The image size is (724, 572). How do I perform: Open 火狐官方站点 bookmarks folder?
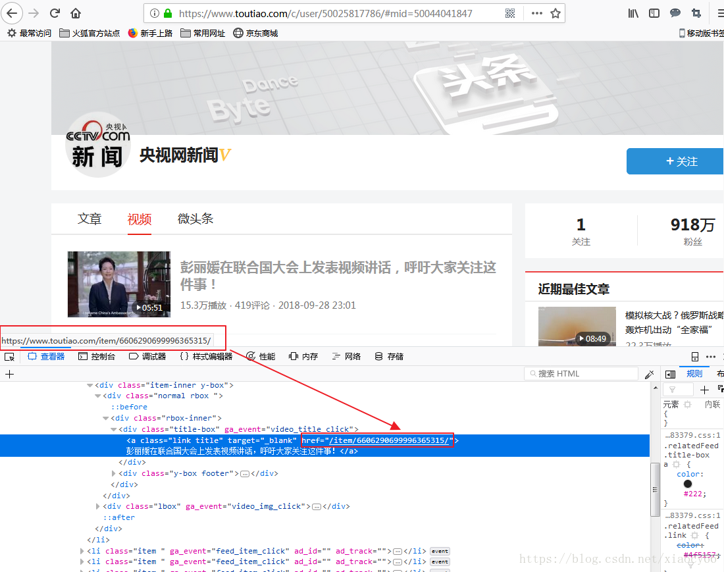(x=90, y=33)
